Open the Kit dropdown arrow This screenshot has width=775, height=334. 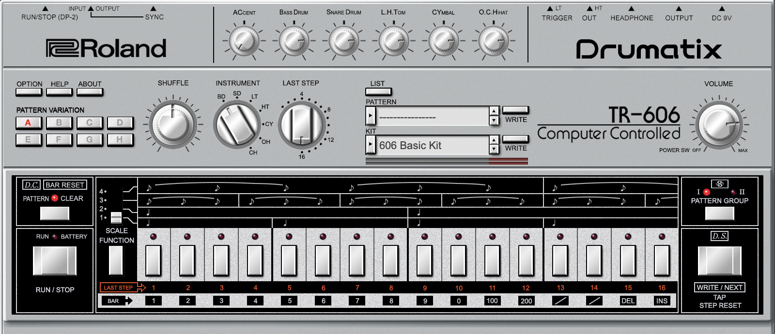pyautogui.click(x=371, y=145)
